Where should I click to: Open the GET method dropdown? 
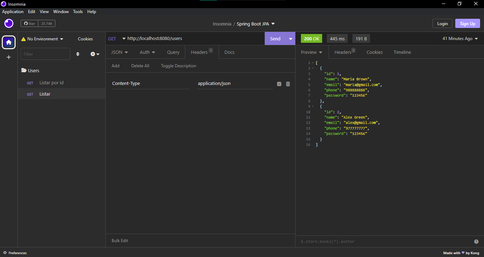(x=117, y=39)
